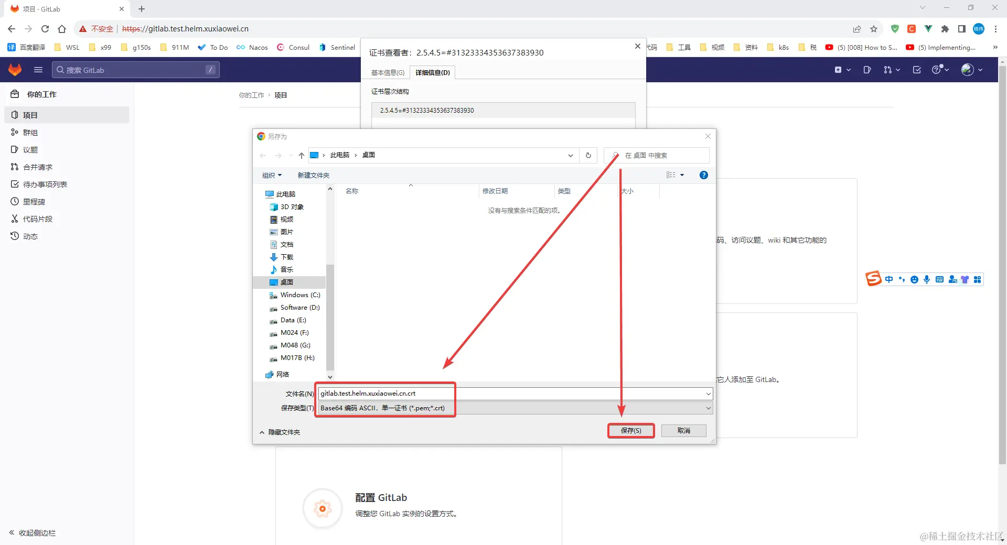Open 代码片段 in GitLab sidebar

[x=67, y=219]
